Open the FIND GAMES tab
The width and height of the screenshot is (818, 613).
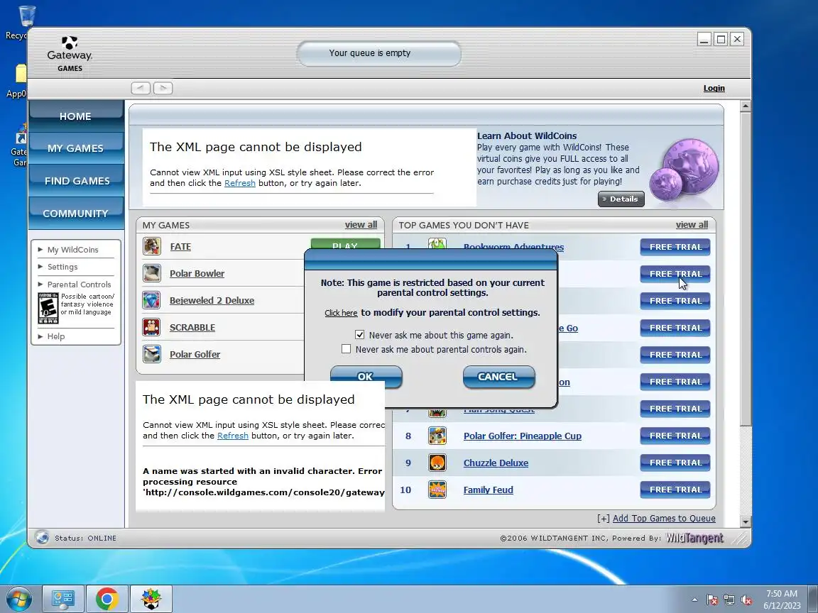[76, 180]
